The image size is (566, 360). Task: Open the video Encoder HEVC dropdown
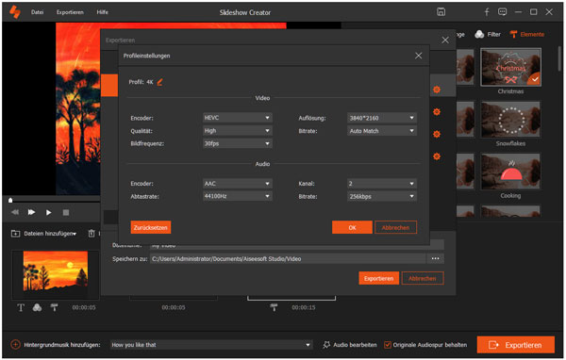pos(237,118)
